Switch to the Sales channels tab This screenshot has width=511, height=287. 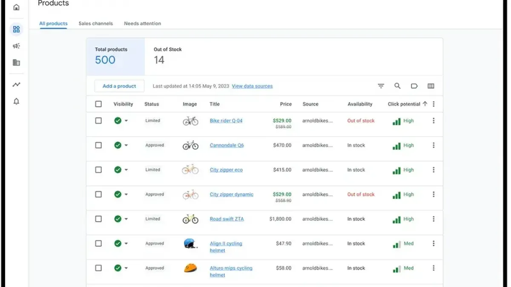(x=95, y=23)
